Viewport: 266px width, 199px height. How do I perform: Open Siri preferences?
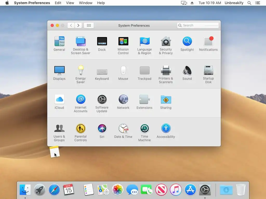(x=102, y=131)
